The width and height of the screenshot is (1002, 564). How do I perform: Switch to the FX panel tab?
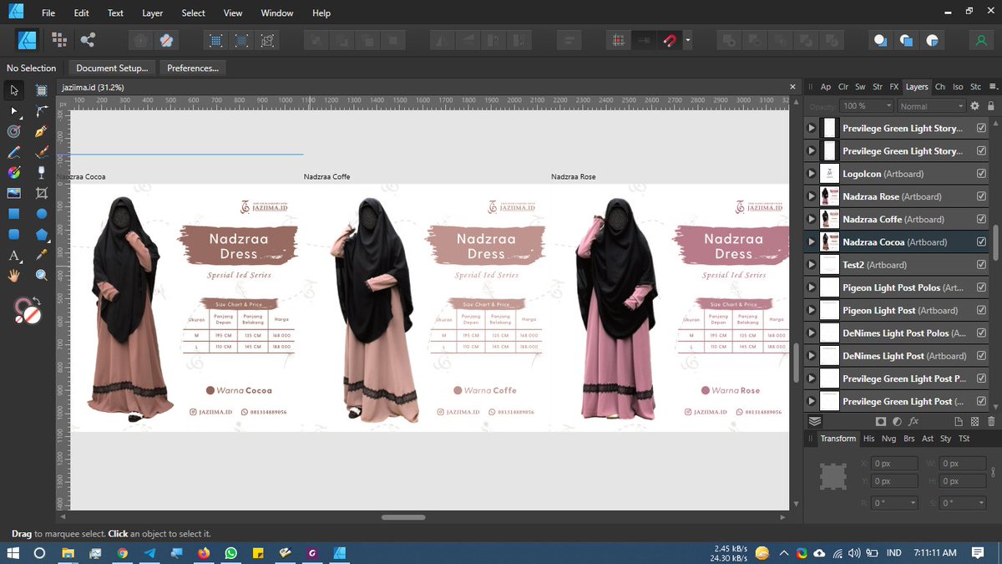(x=894, y=87)
